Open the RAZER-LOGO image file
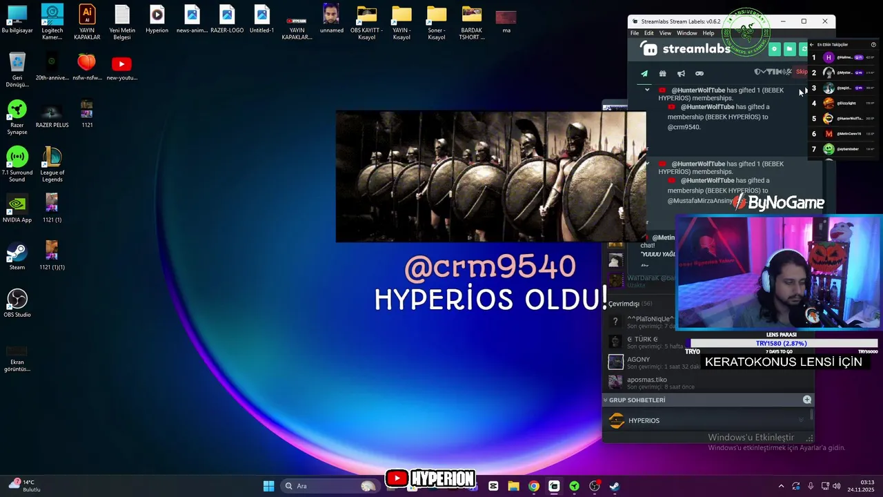The width and height of the screenshot is (883, 497). pyautogui.click(x=227, y=19)
